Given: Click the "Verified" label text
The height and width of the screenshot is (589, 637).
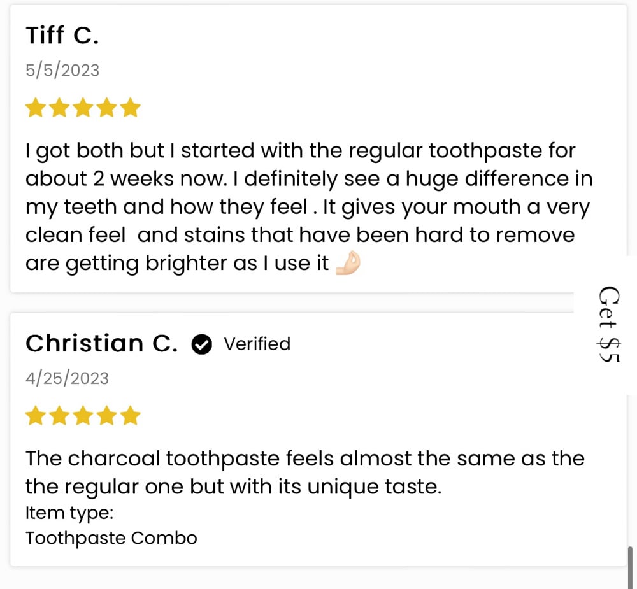Looking at the screenshot, I should (257, 344).
